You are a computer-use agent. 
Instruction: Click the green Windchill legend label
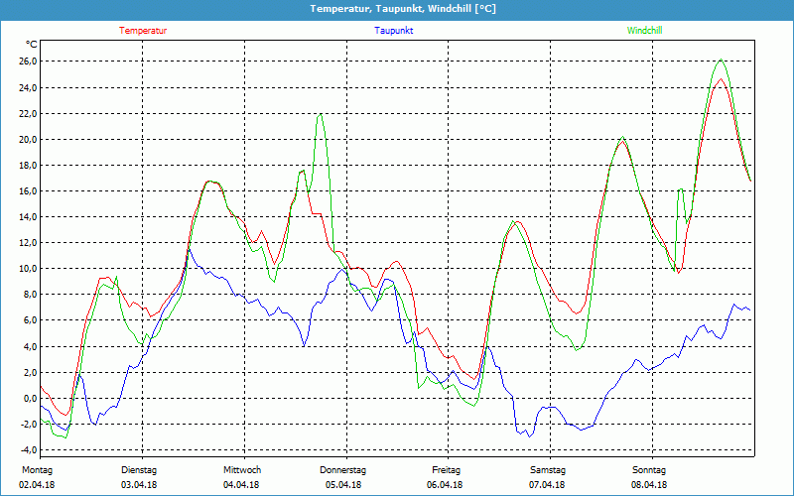(x=644, y=31)
